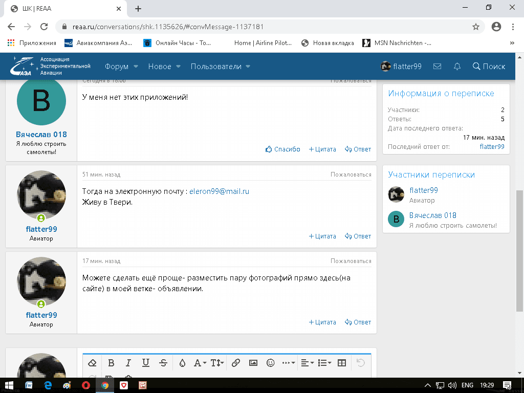The width and height of the screenshot is (524, 393).
Task: Open the bell alerts icon
Action: (x=457, y=67)
